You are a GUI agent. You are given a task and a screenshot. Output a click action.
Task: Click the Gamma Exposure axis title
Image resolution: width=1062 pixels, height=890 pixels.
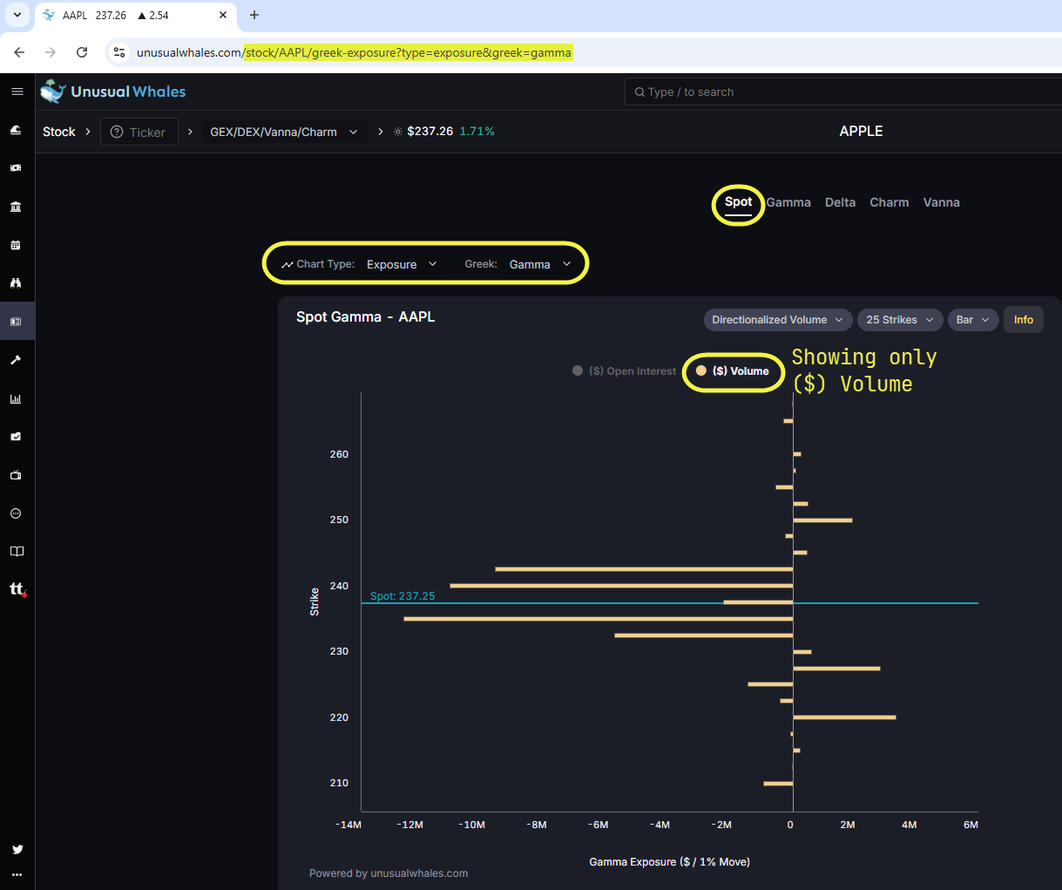pyautogui.click(x=669, y=862)
